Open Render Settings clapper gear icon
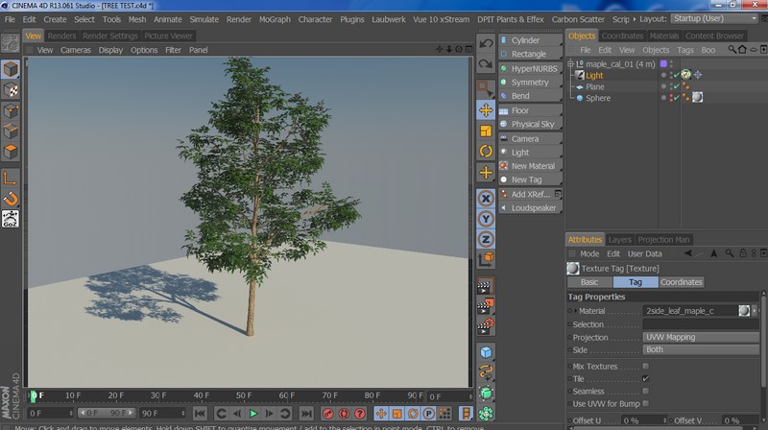This screenshot has height=430, width=768. pyautogui.click(x=485, y=326)
